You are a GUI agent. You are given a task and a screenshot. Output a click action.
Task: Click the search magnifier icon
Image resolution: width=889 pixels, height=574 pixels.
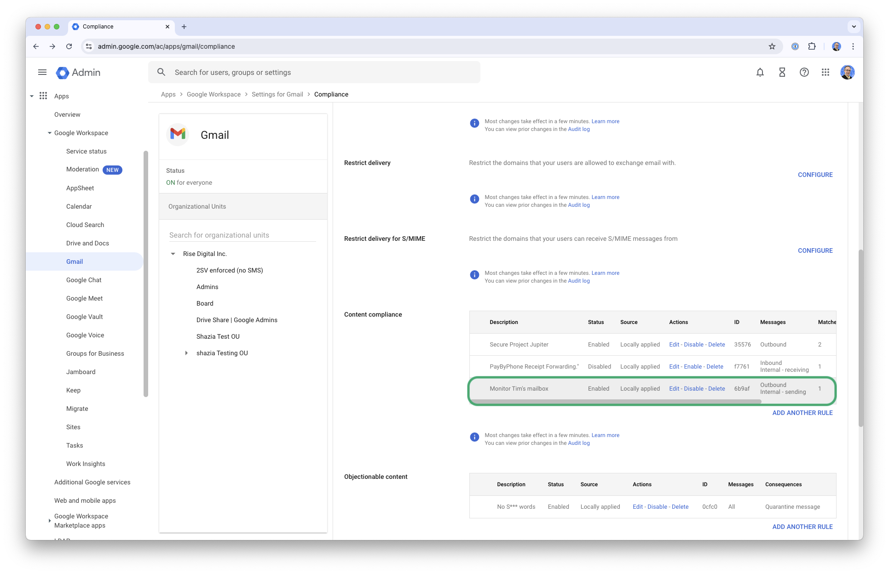coord(161,72)
